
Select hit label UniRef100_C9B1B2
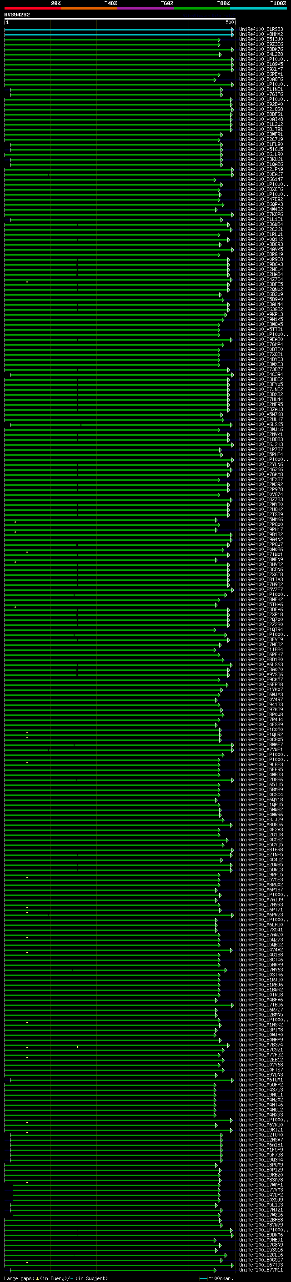pyautogui.click(x=261, y=534)
